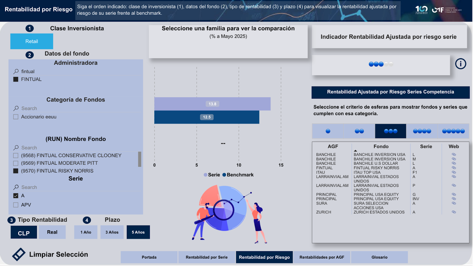Click the Benchmark bar 12.5
Screen dimensions: 473x266
point(207,117)
